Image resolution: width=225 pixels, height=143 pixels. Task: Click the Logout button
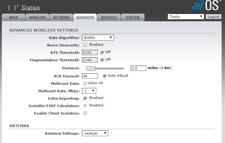tap(214, 17)
